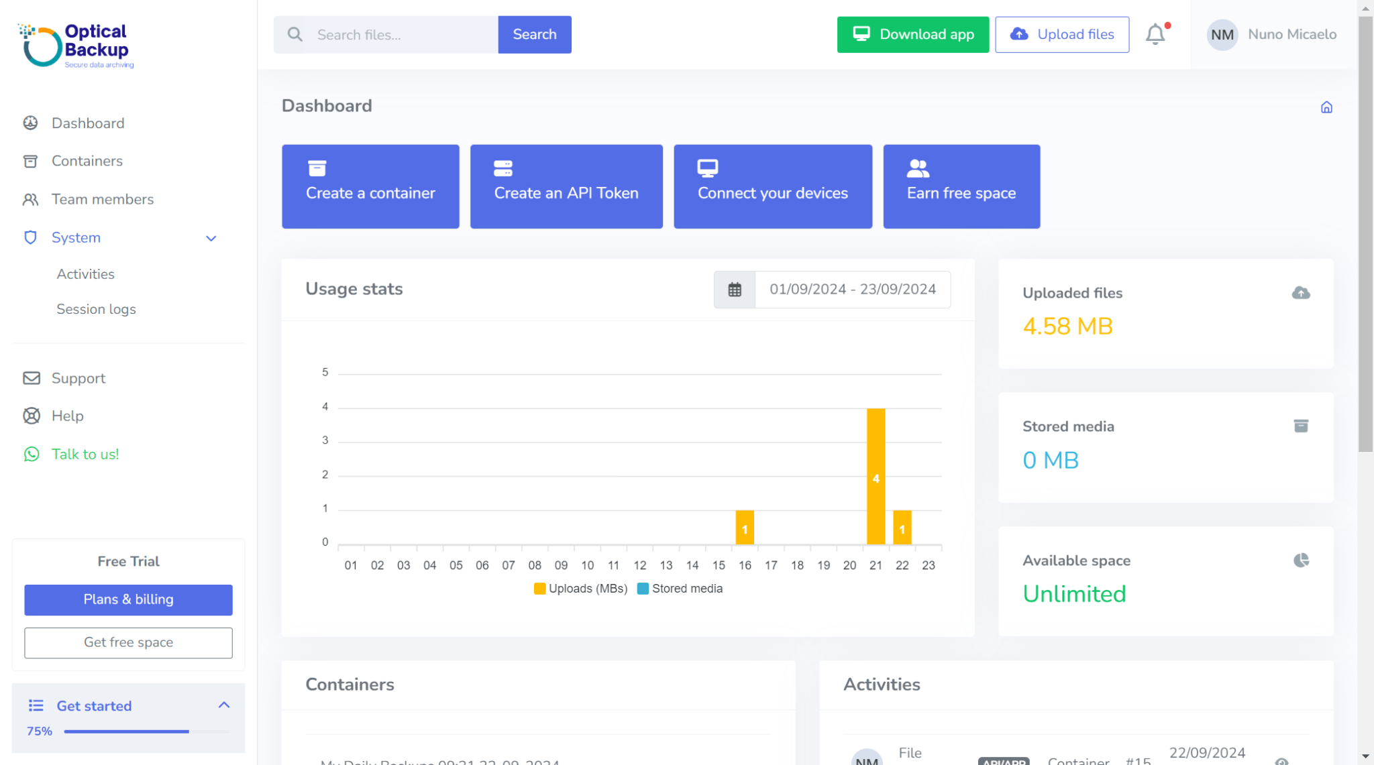1374x765 pixels.
Task: Click the home breadcrumb icon
Action: tap(1326, 107)
